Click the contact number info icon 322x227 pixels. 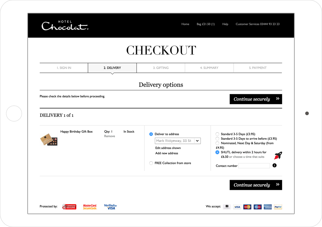point(274,165)
